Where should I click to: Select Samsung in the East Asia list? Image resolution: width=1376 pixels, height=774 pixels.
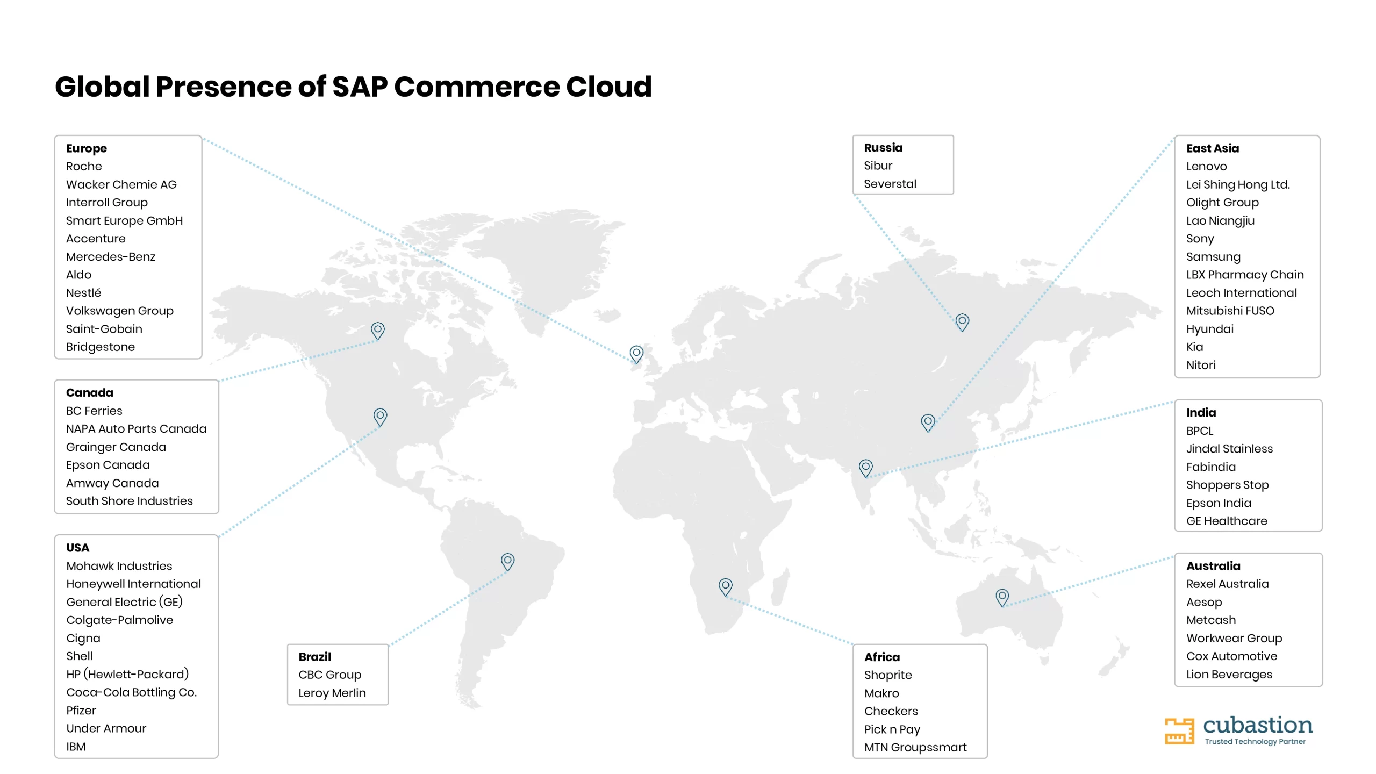tap(1214, 257)
